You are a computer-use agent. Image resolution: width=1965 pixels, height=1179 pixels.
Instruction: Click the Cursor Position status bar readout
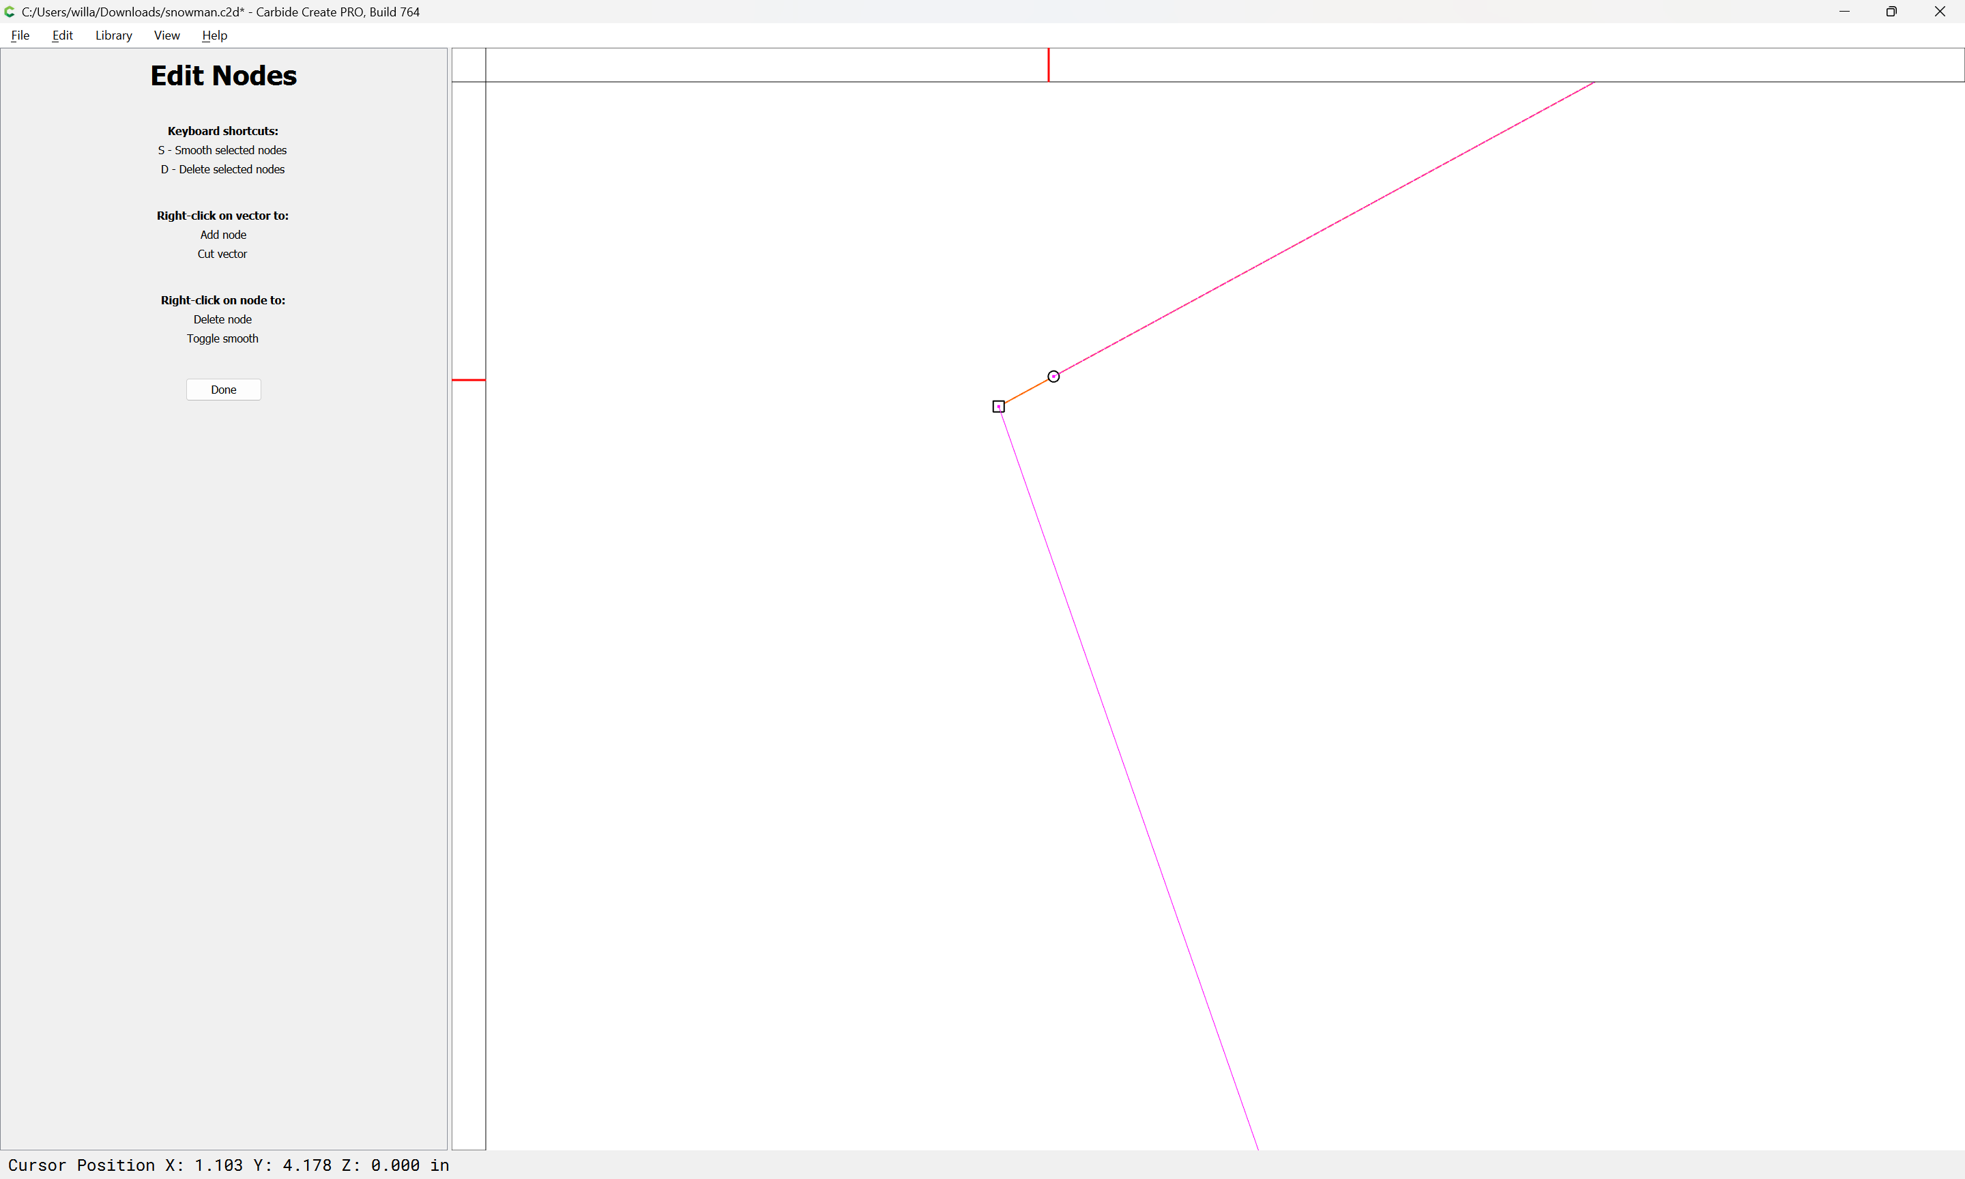pos(229,1165)
